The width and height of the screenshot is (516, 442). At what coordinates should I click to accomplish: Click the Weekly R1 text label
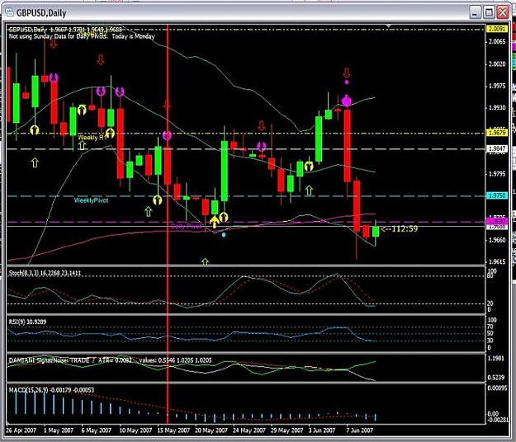point(92,138)
